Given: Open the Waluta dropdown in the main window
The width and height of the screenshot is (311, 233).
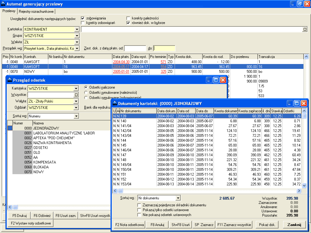Looking at the screenshot, I should (x=77, y=42).
